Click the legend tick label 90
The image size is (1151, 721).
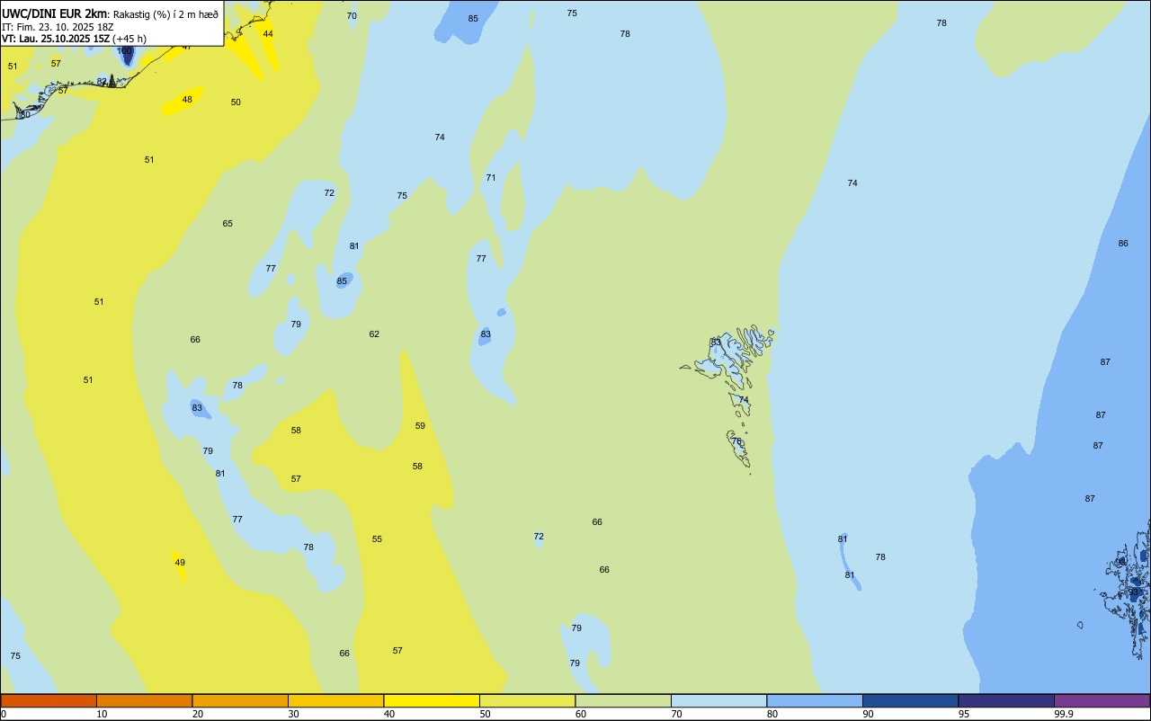[x=868, y=714]
